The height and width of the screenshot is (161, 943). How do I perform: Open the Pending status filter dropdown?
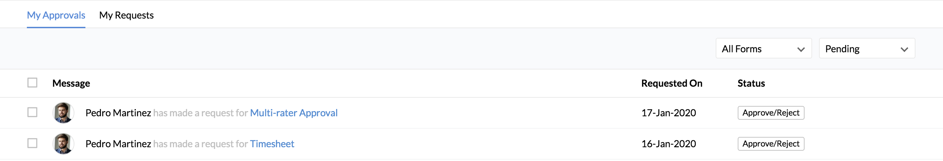click(x=867, y=49)
